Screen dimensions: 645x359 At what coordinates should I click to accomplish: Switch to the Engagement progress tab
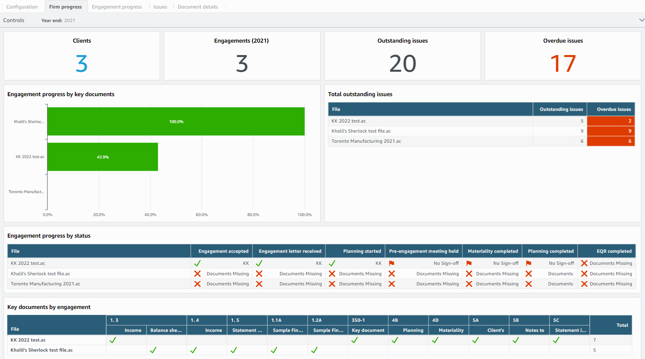click(117, 7)
